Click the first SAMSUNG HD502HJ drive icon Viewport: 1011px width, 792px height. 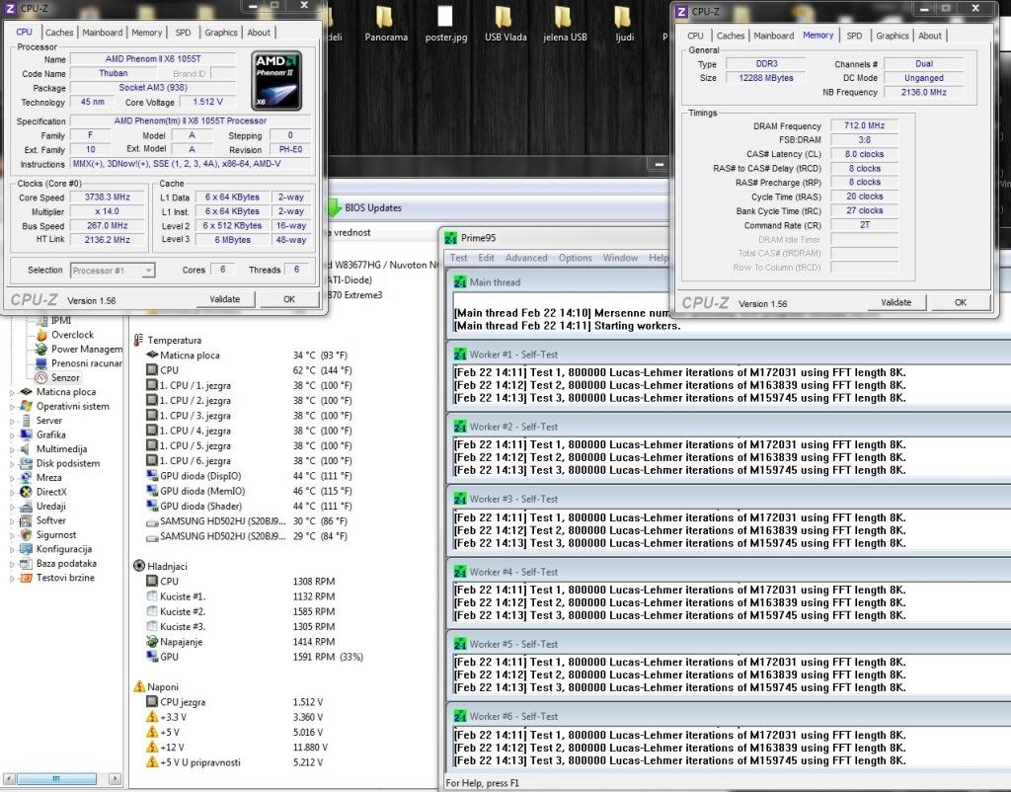[x=152, y=521]
